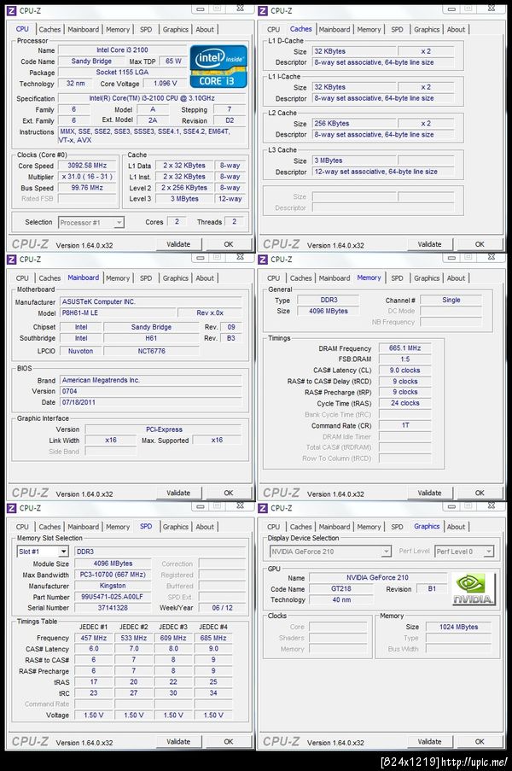Click the Package value 'Socket 1155 LGA'

pyautogui.click(x=122, y=73)
